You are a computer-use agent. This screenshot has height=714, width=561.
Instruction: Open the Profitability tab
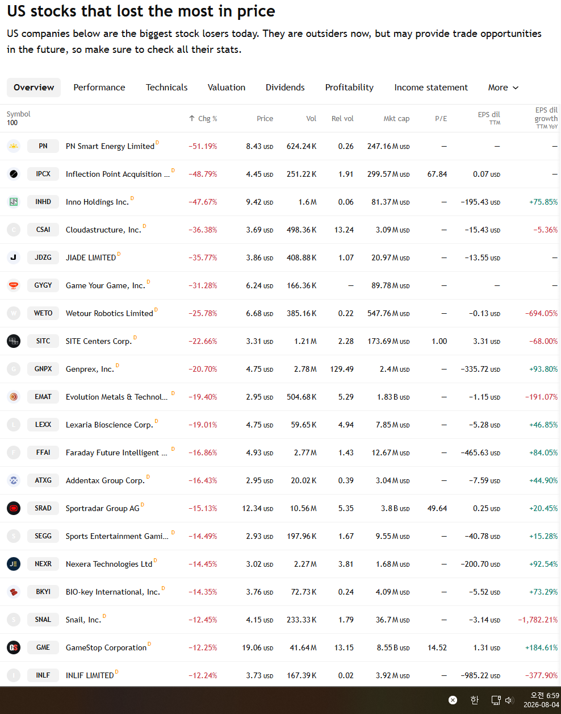[349, 88]
